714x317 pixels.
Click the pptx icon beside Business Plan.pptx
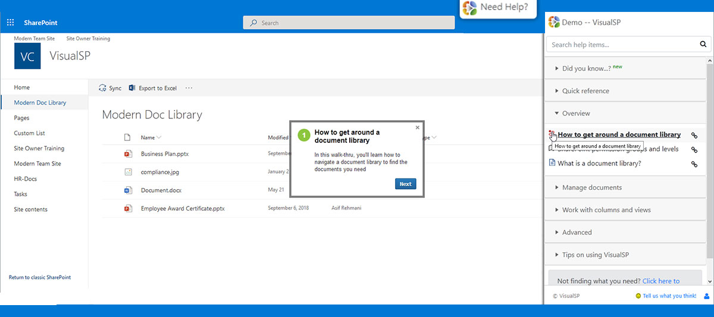(x=127, y=153)
